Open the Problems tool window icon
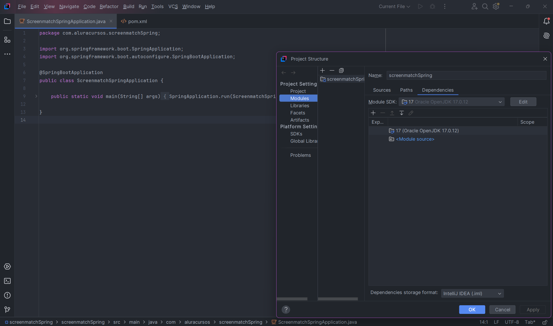 point(7,295)
